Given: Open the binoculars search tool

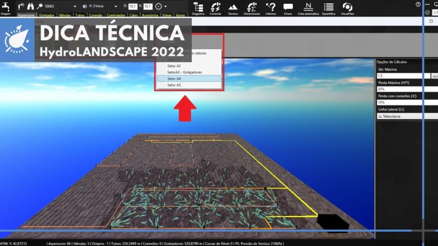Looking at the screenshot, I should tap(31, 6).
